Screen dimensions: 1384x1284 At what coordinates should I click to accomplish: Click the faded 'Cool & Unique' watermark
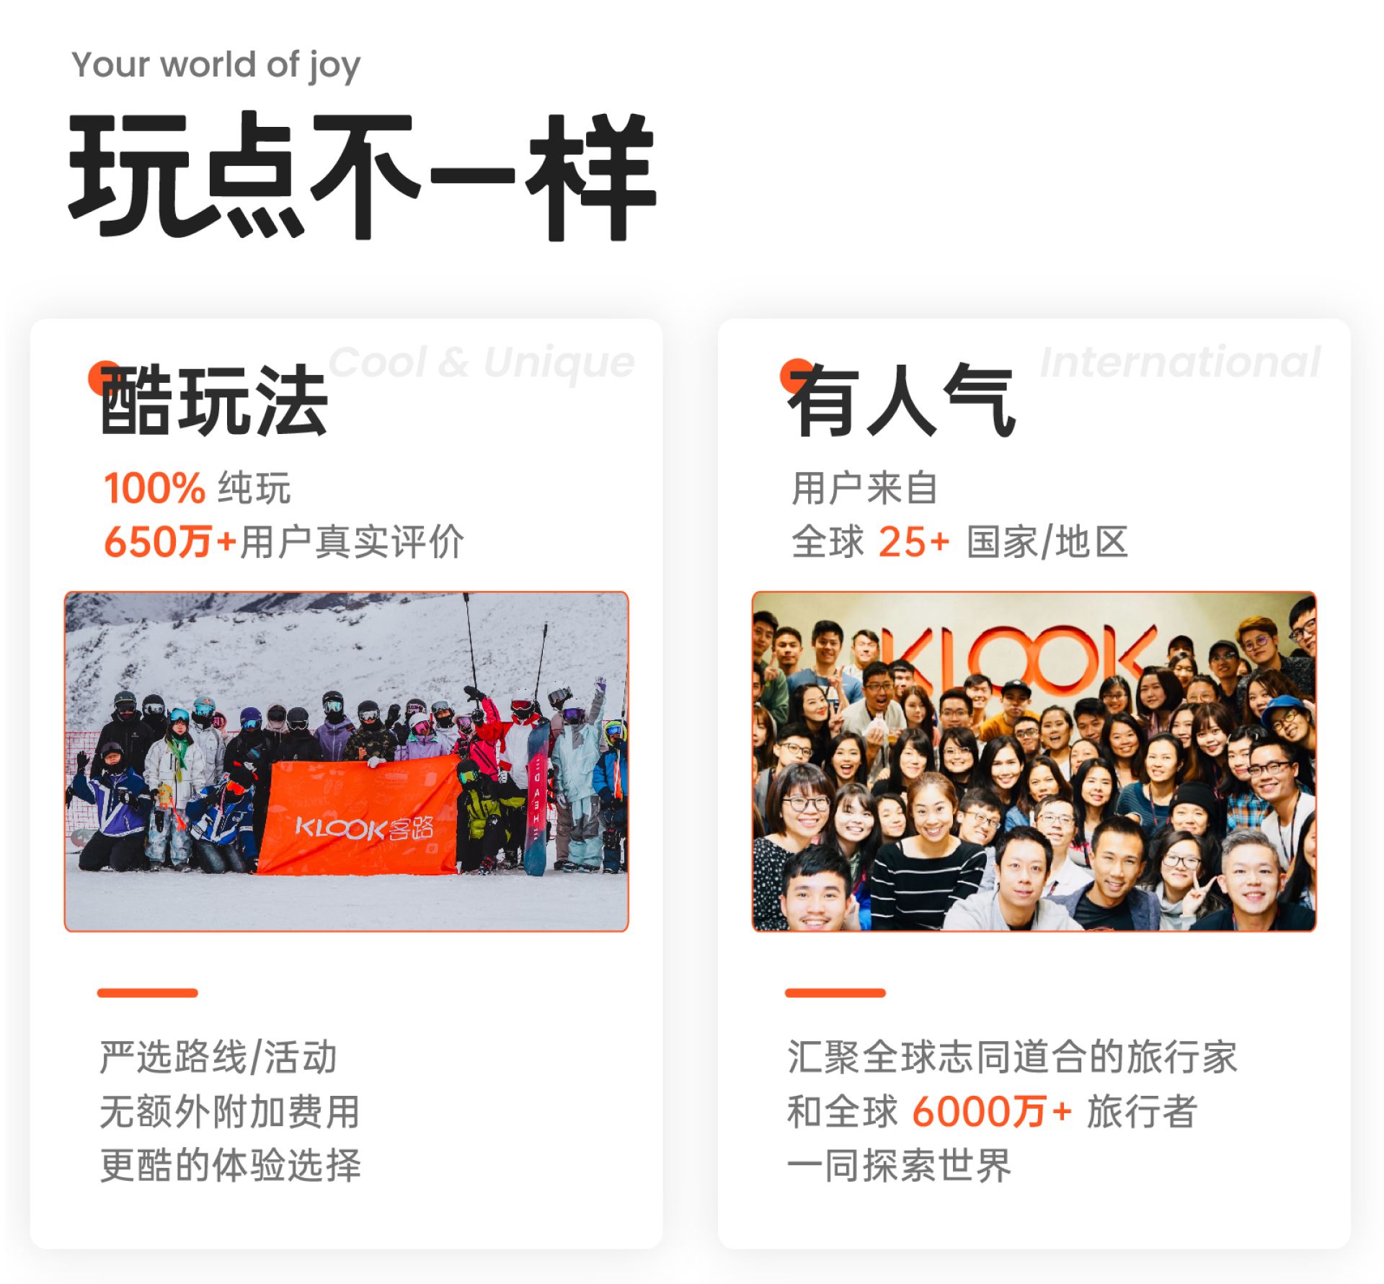[482, 362]
